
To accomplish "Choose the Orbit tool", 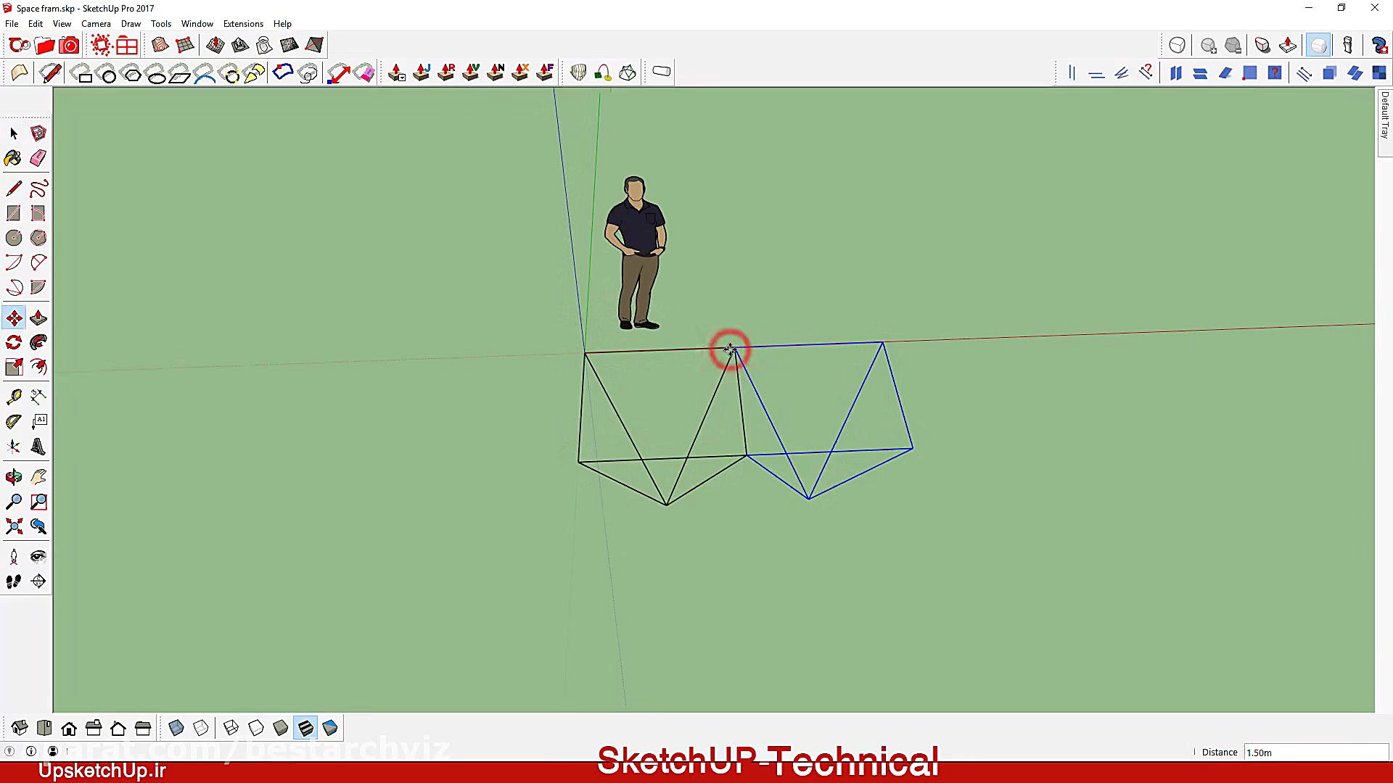I will (13, 477).
